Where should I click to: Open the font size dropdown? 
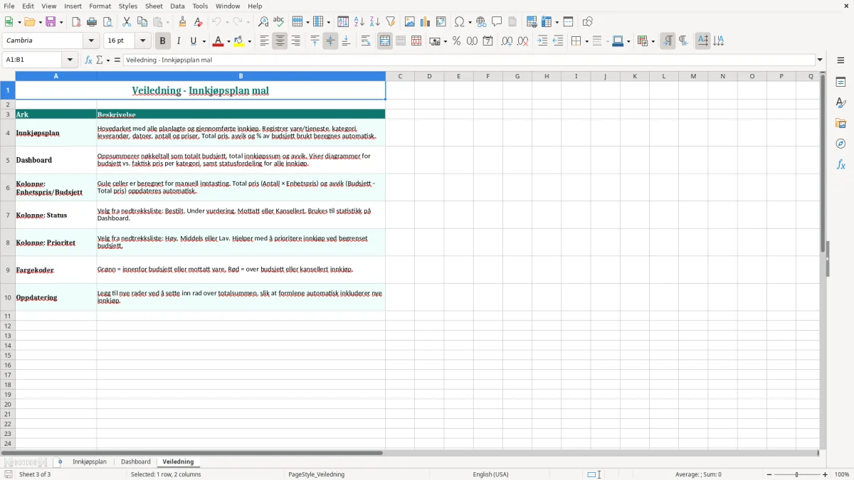(143, 41)
